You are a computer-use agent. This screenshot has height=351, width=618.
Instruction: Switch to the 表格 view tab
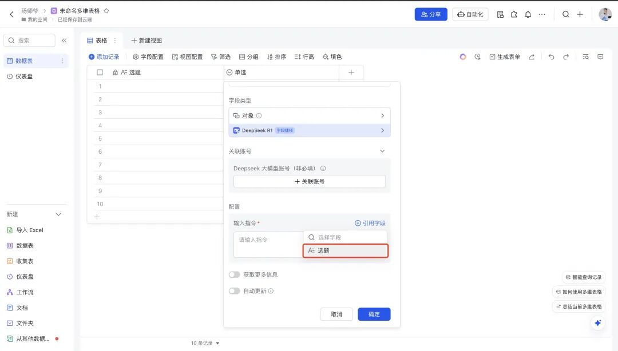tap(97, 41)
